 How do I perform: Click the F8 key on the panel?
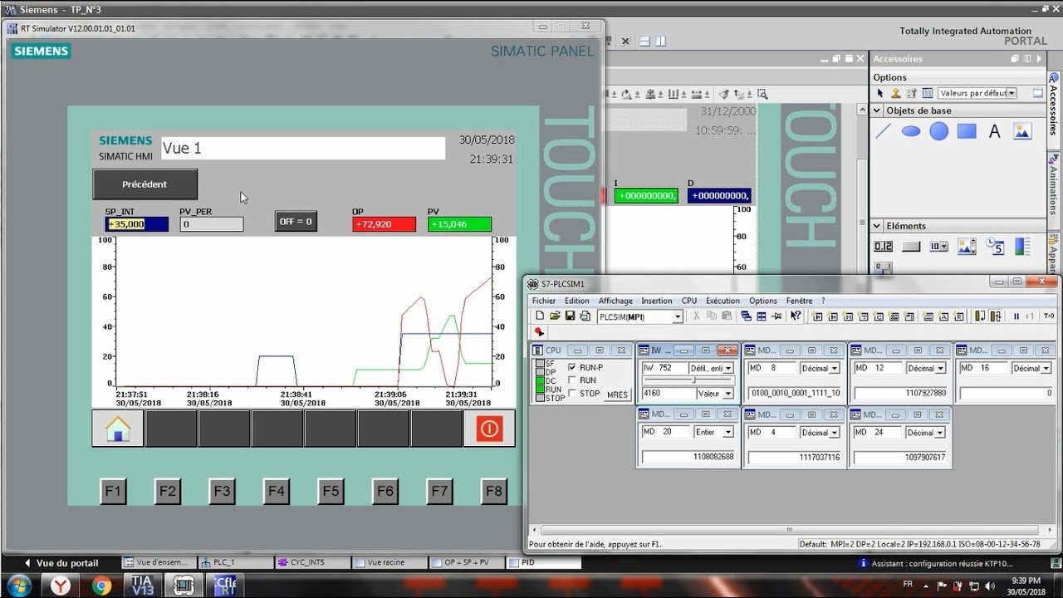tap(494, 491)
